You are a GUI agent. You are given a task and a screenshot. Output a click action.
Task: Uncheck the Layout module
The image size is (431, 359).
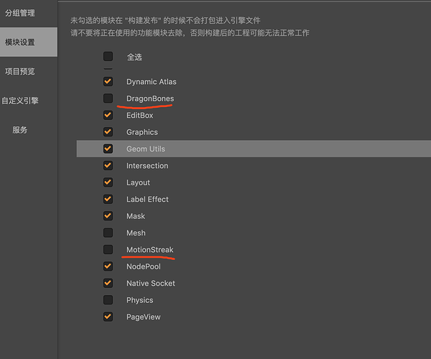[108, 182]
